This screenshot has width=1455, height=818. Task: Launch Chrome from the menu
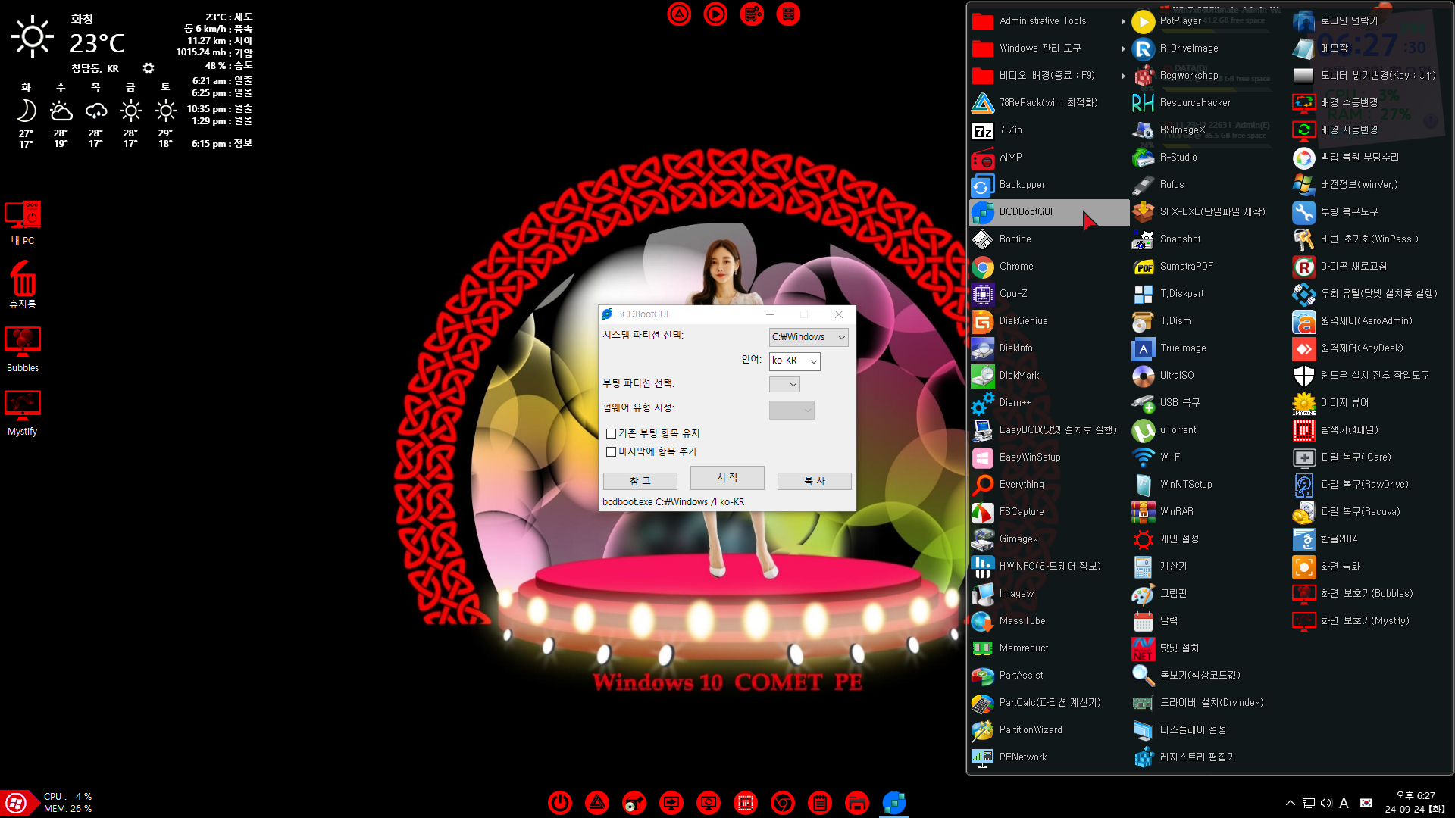pos(1049,267)
